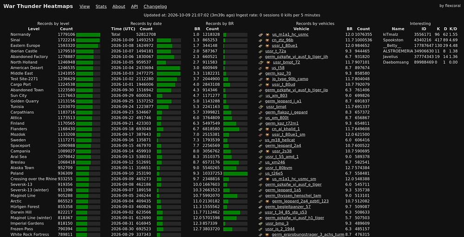Click the K/D column header
The width and height of the screenshot is (464, 237).
coord(453,29)
